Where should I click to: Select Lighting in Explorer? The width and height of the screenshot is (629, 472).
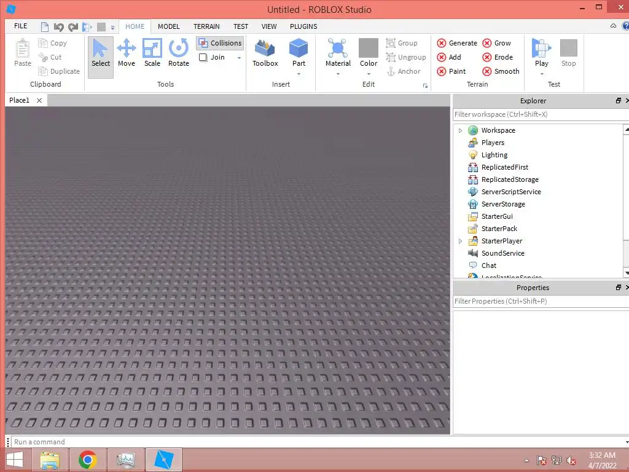pyautogui.click(x=494, y=155)
